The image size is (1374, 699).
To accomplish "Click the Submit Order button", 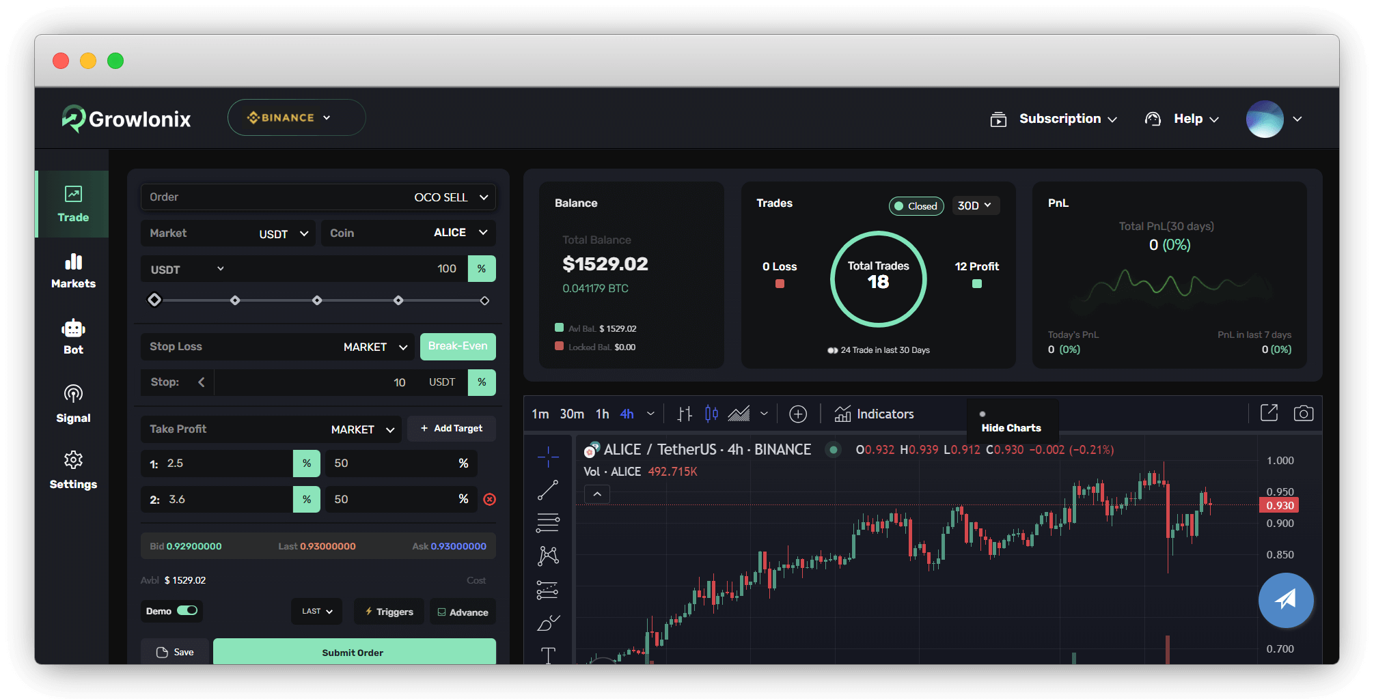I will click(353, 652).
